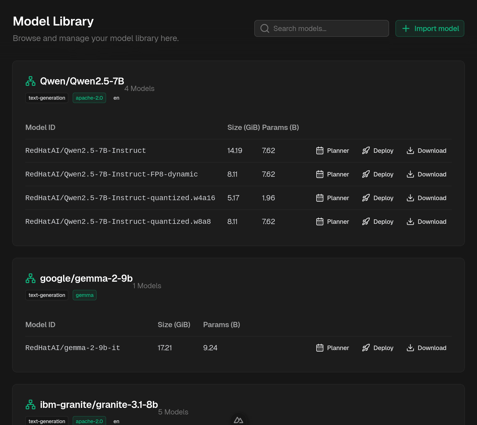
Task: Click the Deploy rocket icon for Qwen2.5-7B-Instruct
Action: pos(366,150)
